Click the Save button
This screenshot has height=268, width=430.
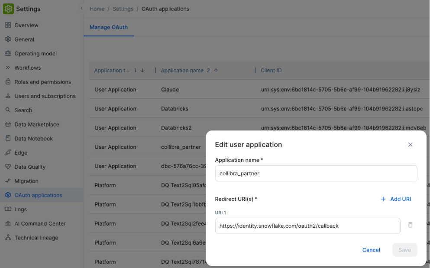(404, 250)
